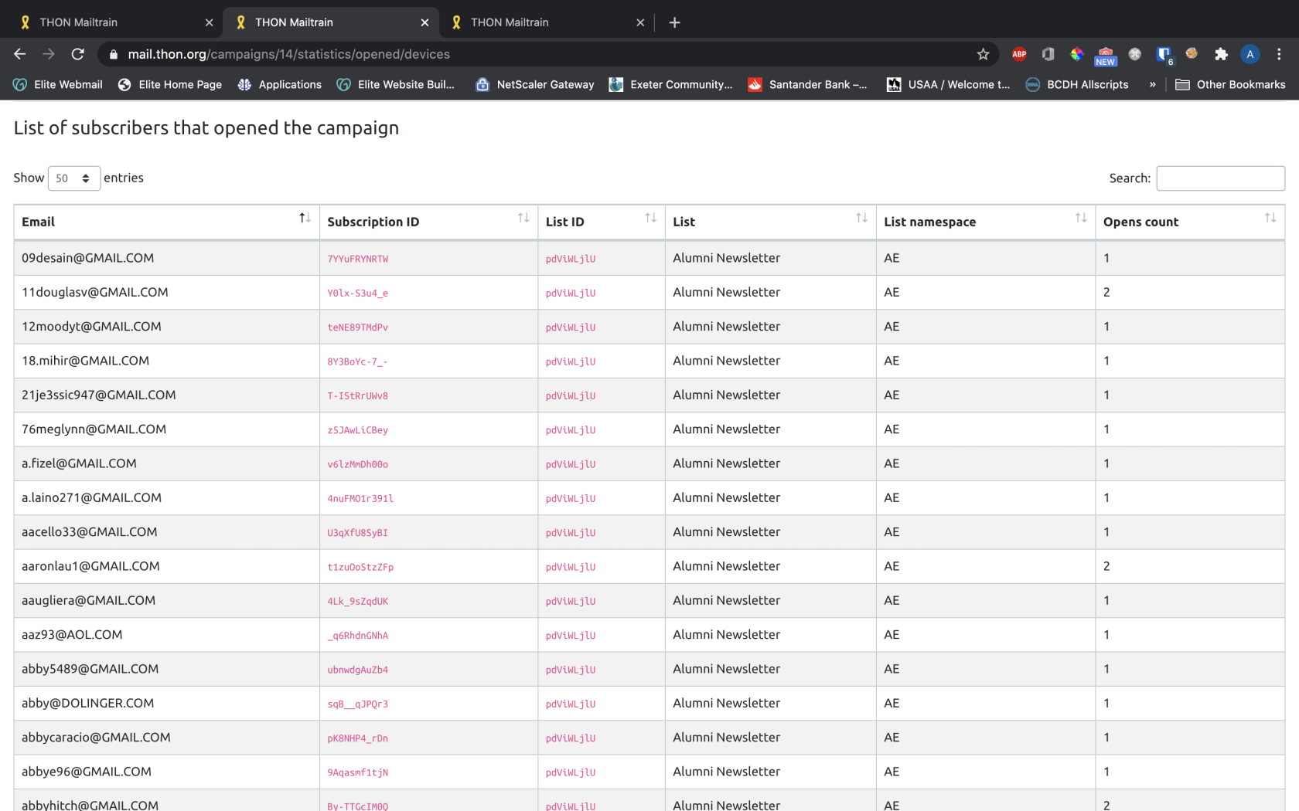This screenshot has width=1299, height=811.
Task: Sort by List ID column arrows
Action: tap(650, 219)
